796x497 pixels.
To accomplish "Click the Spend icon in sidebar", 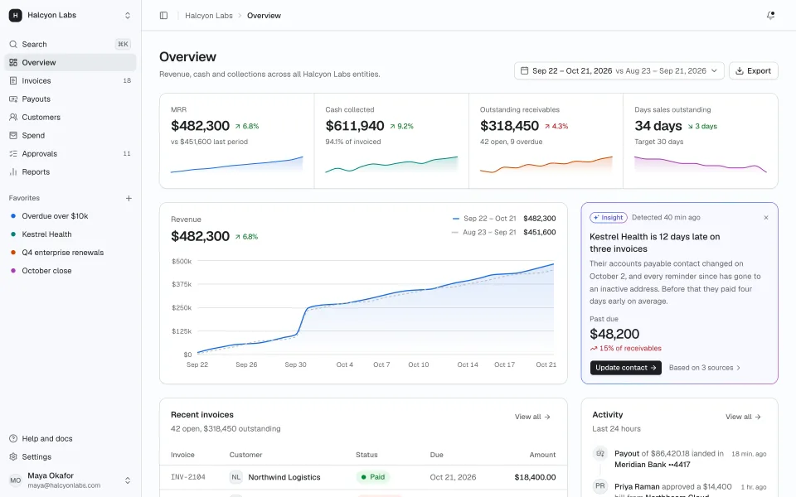I will tap(13, 135).
